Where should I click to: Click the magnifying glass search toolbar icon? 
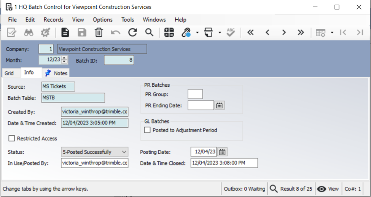149,32
